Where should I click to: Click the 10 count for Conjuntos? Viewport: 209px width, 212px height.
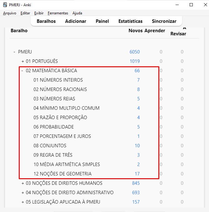coord(137,146)
